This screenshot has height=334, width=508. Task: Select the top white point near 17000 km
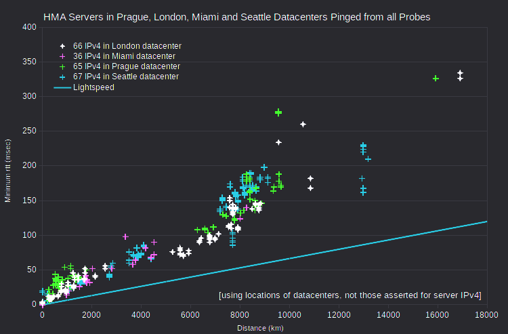coord(460,73)
